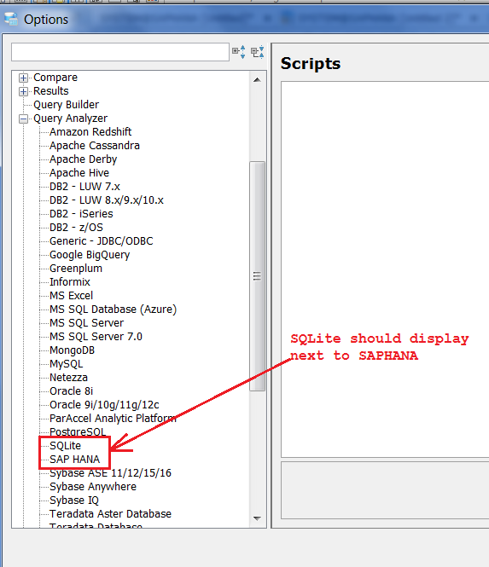Click the tree vertical scrollbar thumb
Viewport: 489px width, 567px height.
258,276
